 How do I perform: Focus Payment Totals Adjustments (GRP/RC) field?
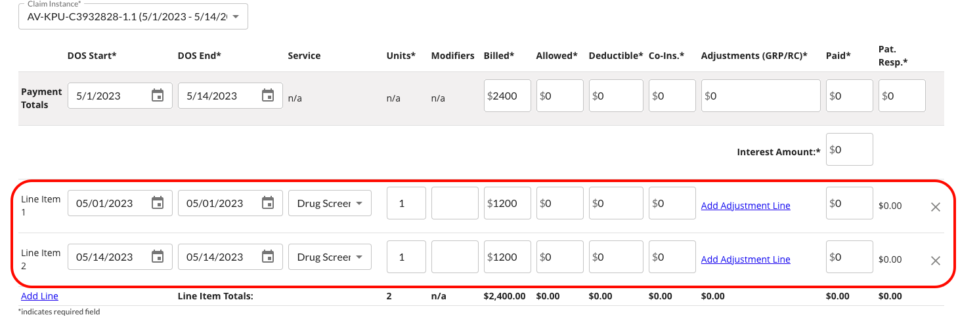pos(760,96)
